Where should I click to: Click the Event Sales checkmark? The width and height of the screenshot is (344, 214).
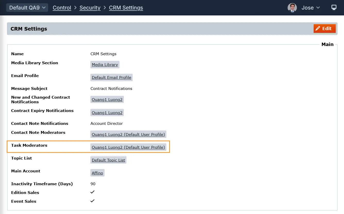92,201
